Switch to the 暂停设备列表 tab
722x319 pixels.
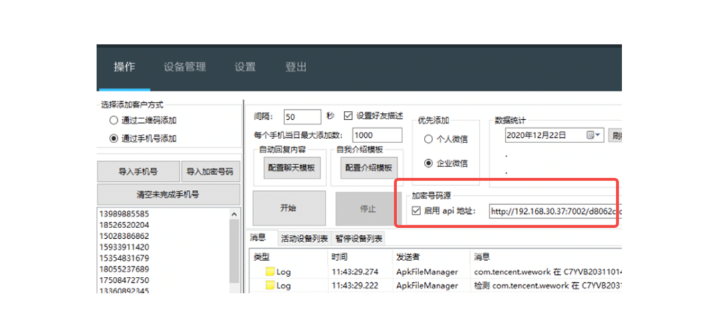[359, 239]
